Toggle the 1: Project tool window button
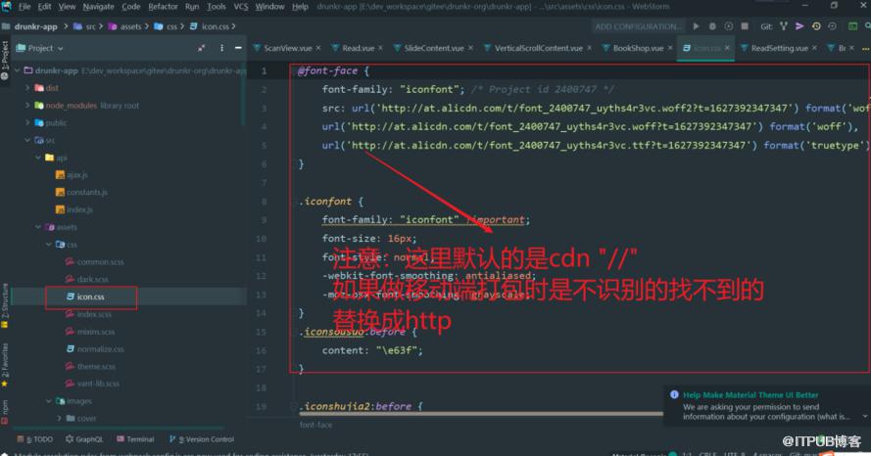Image resolution: width=871 pixels, height=456 pixels. coord(5,60)
